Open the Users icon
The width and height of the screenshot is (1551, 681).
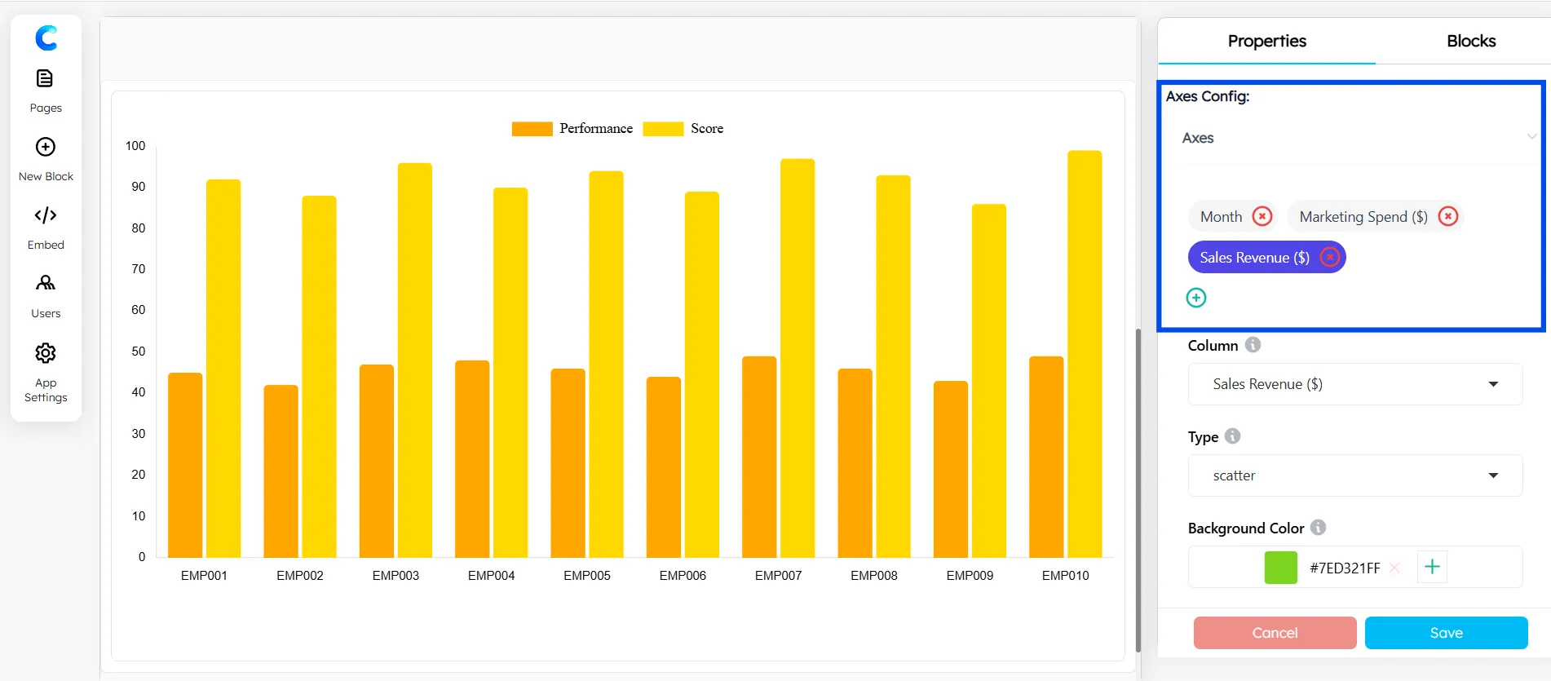tap(46, 283)
